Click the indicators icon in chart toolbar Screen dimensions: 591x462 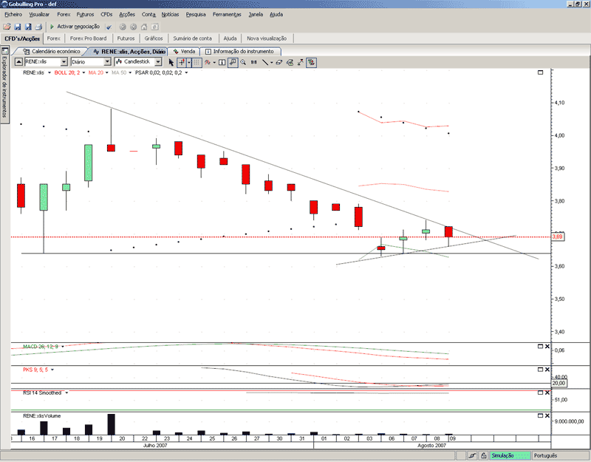tap(207, 62)
